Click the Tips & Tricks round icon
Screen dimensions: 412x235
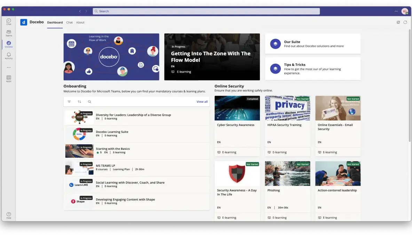tap(275, 68)
